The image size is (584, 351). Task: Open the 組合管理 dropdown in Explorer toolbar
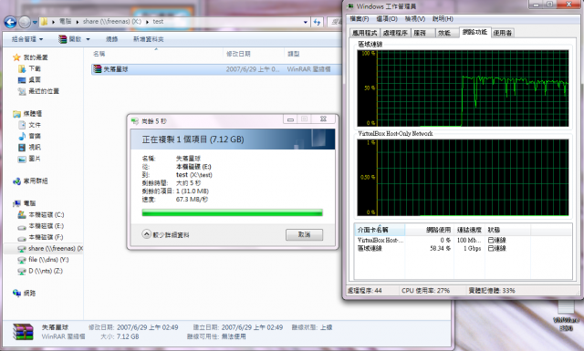tap(27, 39)
